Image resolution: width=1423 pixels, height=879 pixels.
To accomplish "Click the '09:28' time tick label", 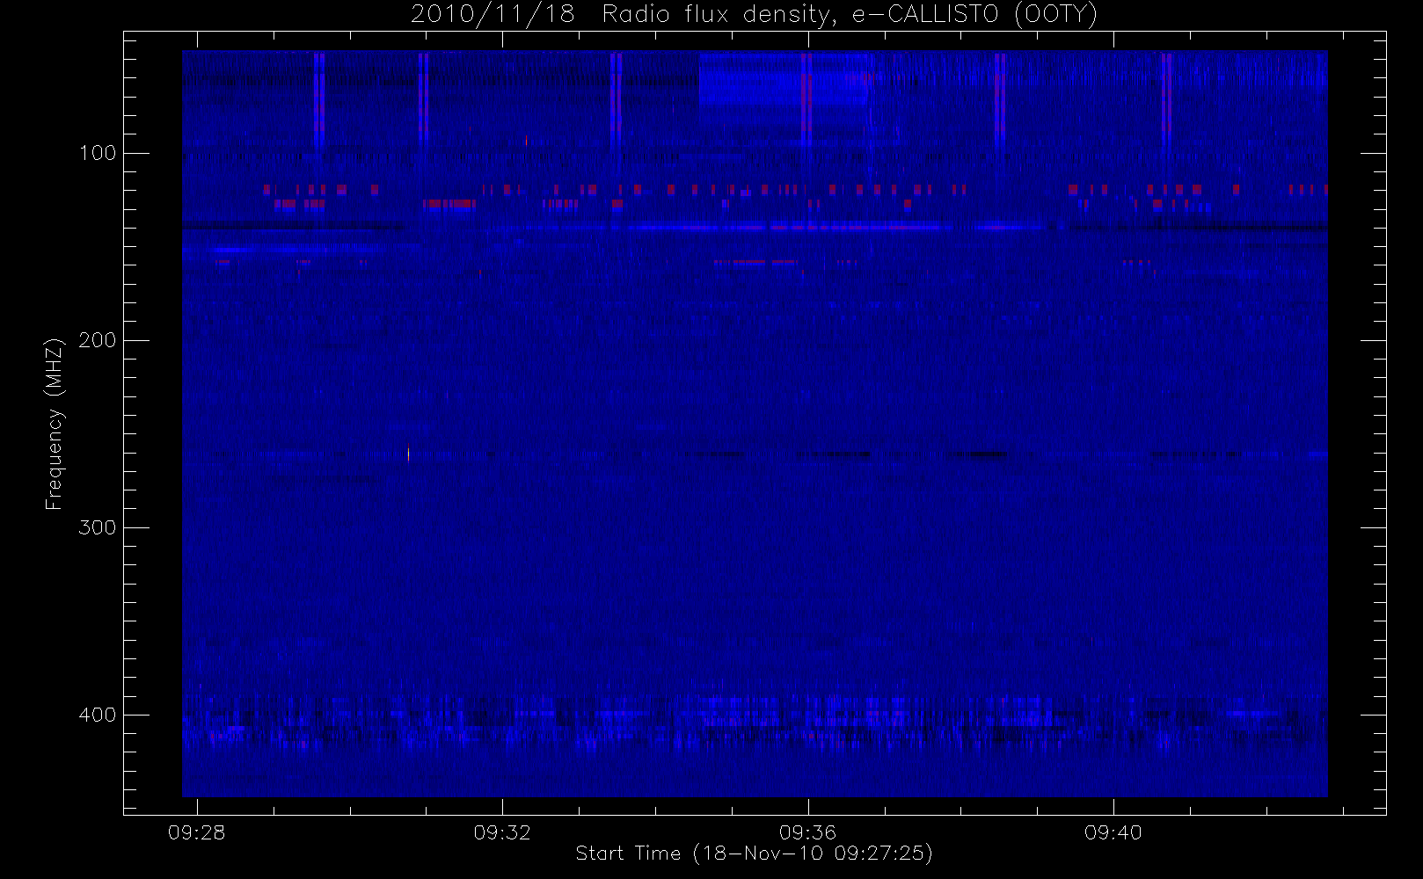I will tap(197, 832).
